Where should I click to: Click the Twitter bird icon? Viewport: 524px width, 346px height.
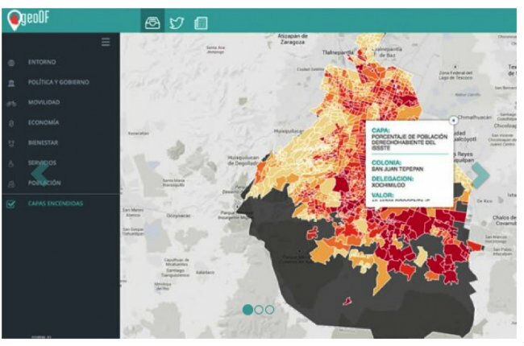tap(177, 23)
